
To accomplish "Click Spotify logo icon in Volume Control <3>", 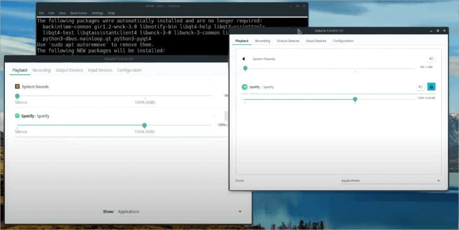I will pos(17,116).
